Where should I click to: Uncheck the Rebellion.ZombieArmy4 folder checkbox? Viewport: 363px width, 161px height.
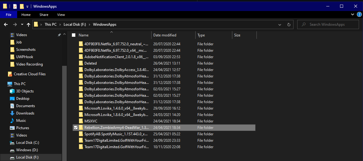76,127
